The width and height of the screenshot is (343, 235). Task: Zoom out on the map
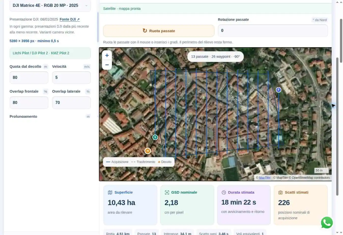[x=107, y=65]
